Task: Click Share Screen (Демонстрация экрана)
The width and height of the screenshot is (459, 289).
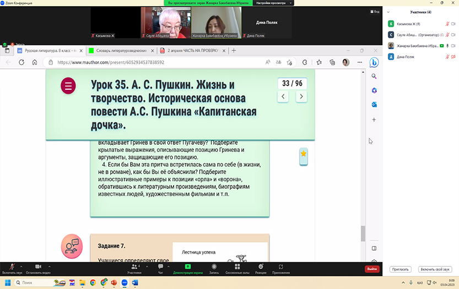Action: coord(187,268)
